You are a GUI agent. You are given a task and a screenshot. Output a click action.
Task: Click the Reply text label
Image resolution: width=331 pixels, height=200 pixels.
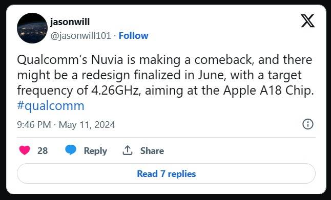tap(95, 151)
